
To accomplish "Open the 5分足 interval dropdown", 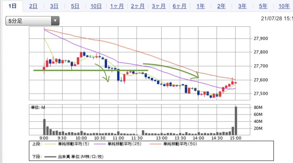I will [x=32, y=21].
